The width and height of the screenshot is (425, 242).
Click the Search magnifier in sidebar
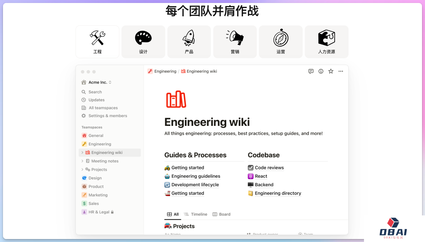84,92
